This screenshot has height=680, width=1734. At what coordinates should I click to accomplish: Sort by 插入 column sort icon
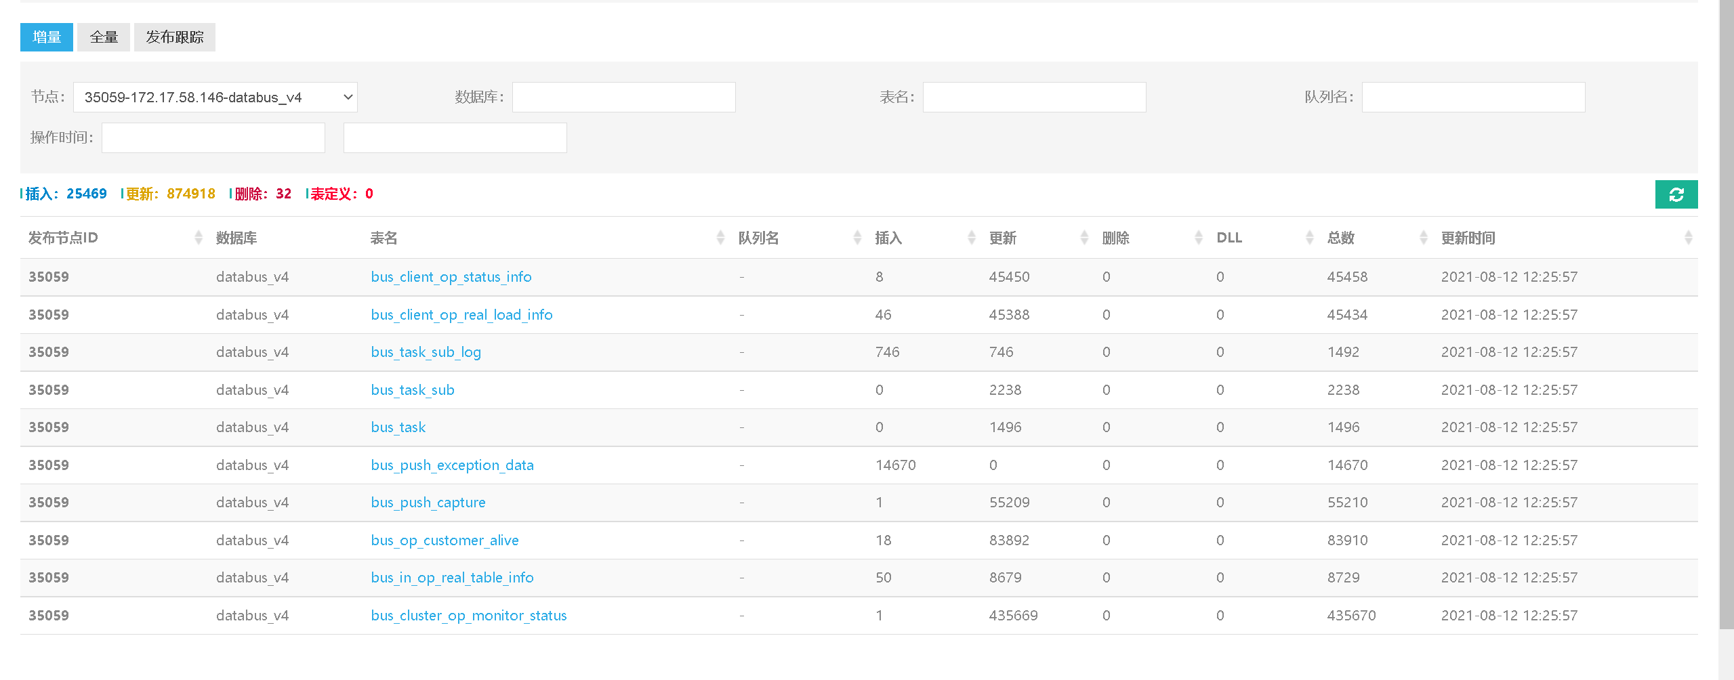point(971,238)
